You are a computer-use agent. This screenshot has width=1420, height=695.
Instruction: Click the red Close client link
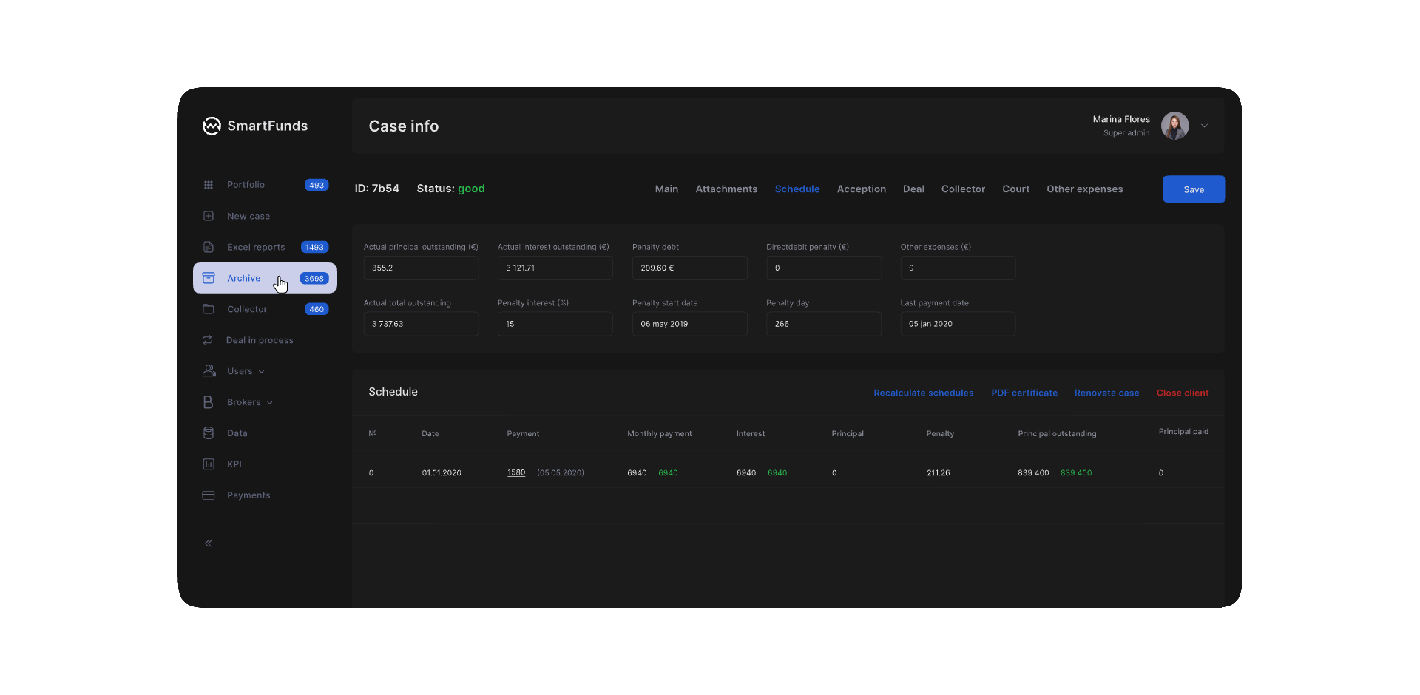coord(1182,393)
